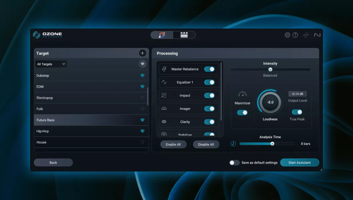The image size is (353, 200).
Task: Click the Intensity slider handle
Action: (270, 69)
